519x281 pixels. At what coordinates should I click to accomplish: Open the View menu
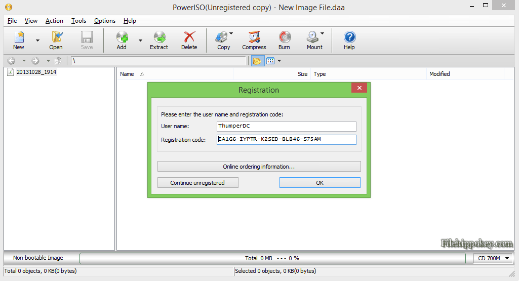pyautogui.click(x=31, y=21)
